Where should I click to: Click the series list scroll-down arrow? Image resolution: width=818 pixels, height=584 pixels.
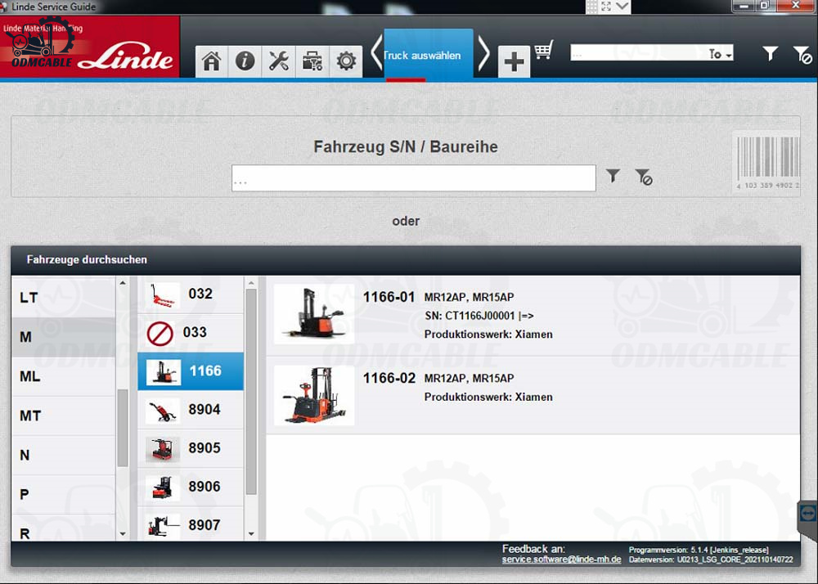pyautogui.click(x=251, y=534)
